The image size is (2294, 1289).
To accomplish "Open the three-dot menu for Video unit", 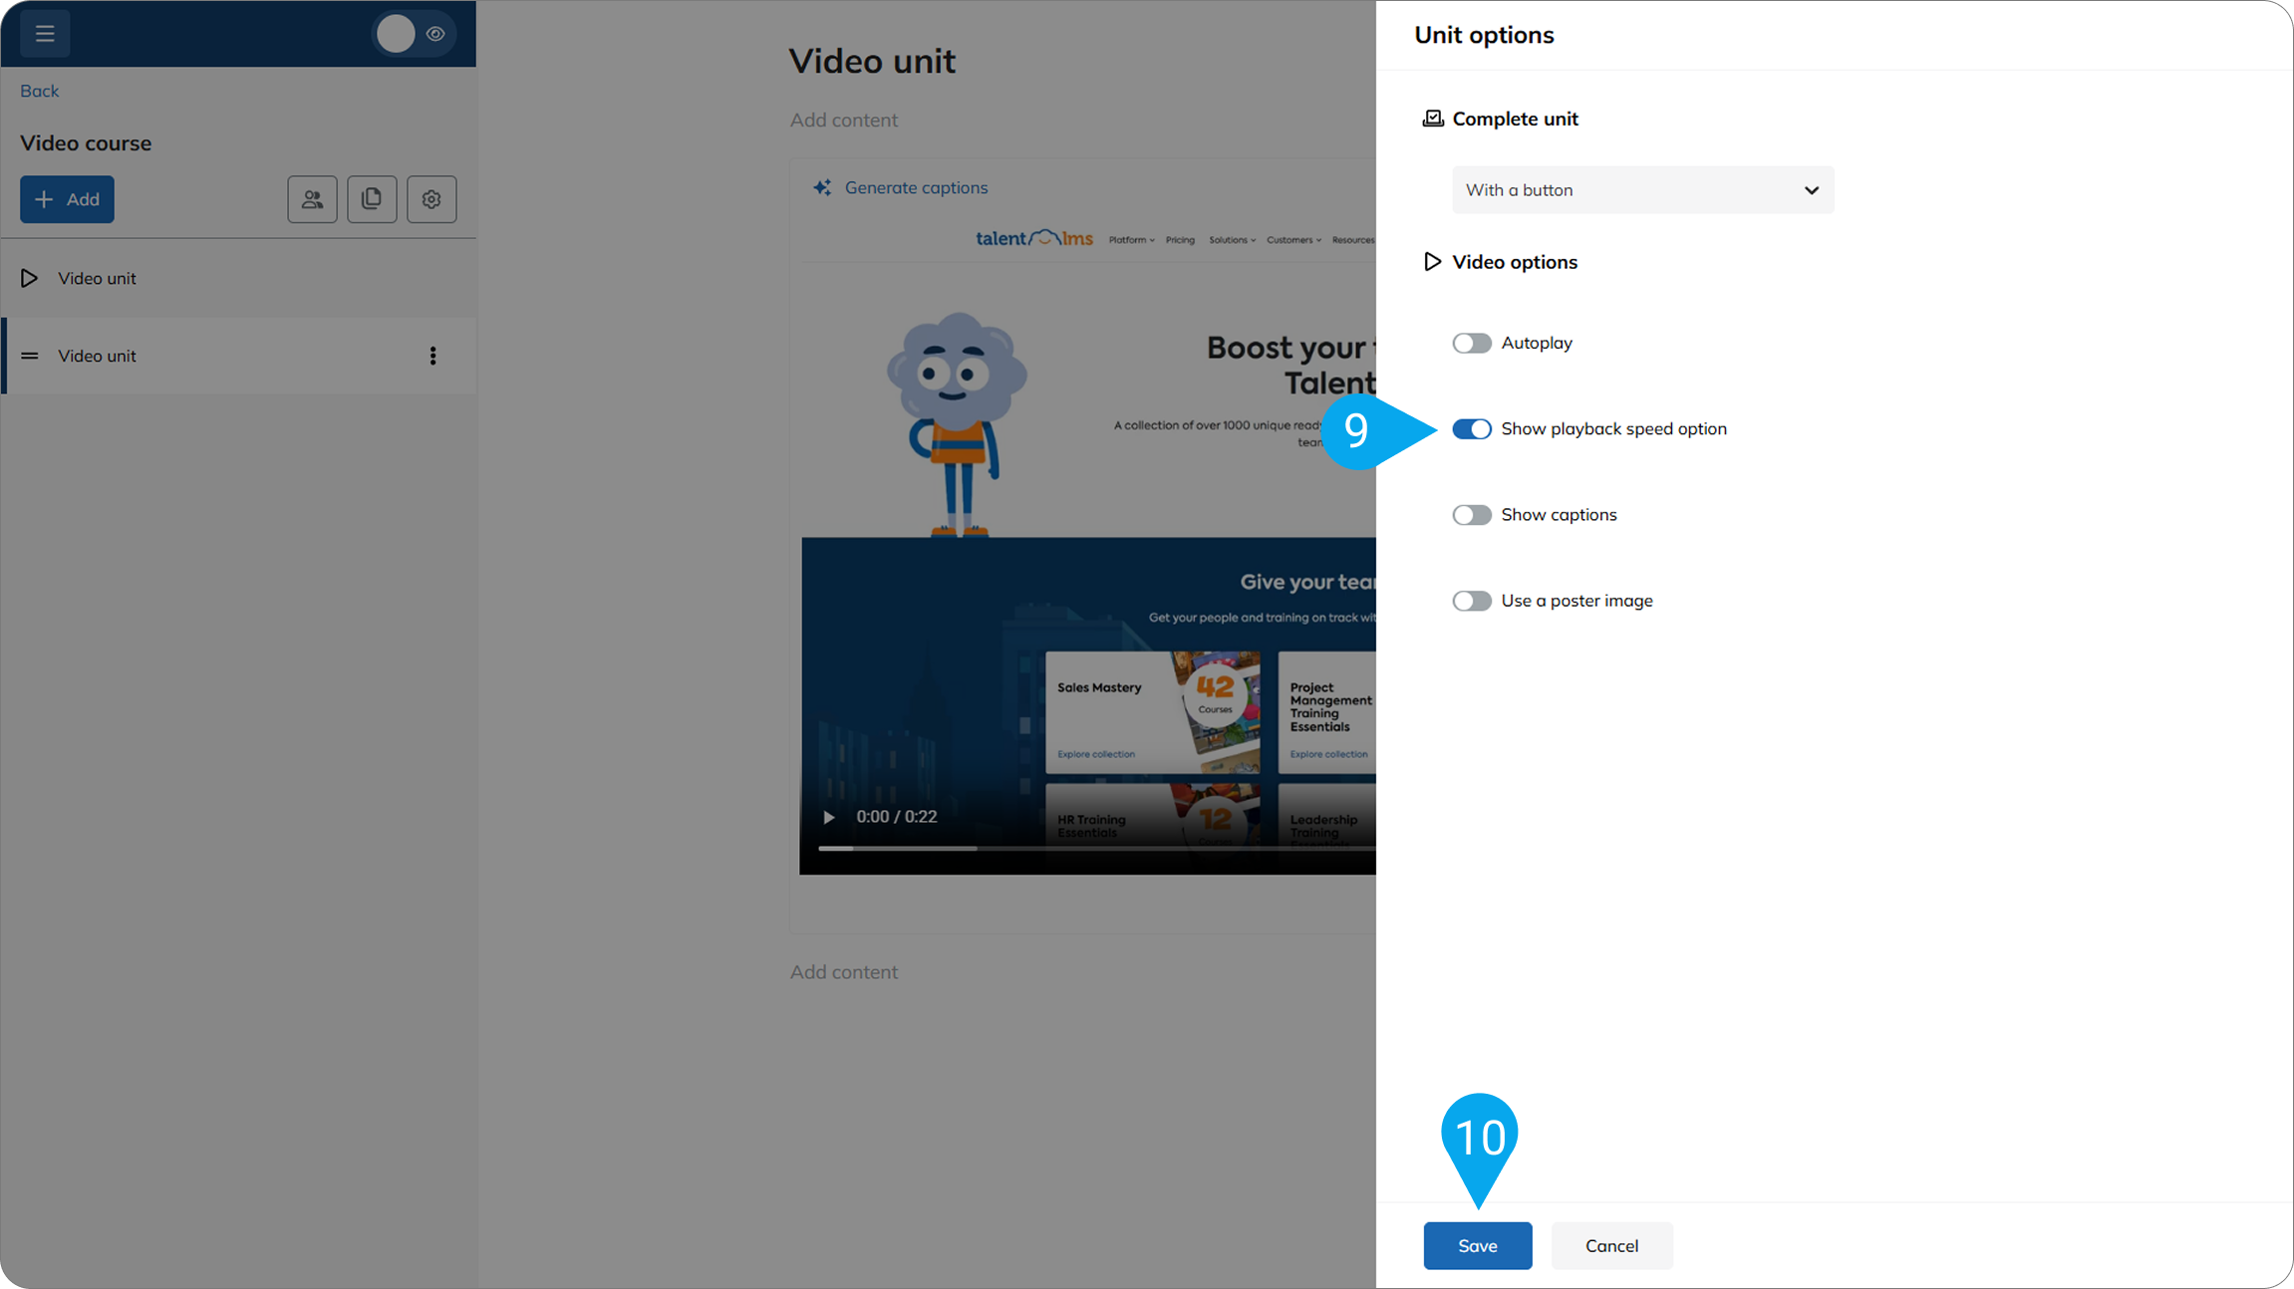I will [432, 356].
